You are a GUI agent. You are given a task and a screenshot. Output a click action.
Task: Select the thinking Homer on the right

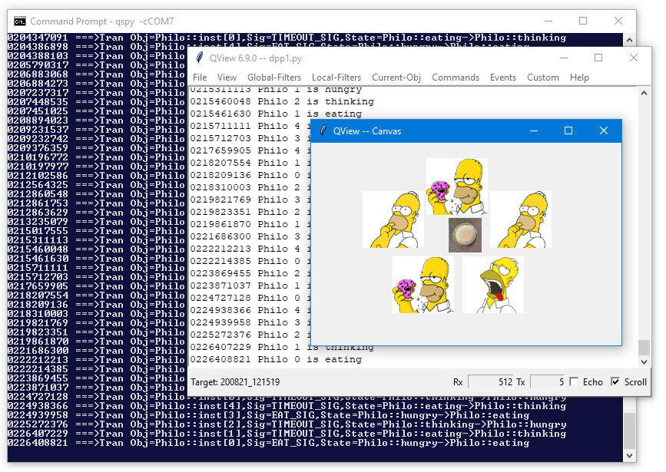[x=520, y=219]
